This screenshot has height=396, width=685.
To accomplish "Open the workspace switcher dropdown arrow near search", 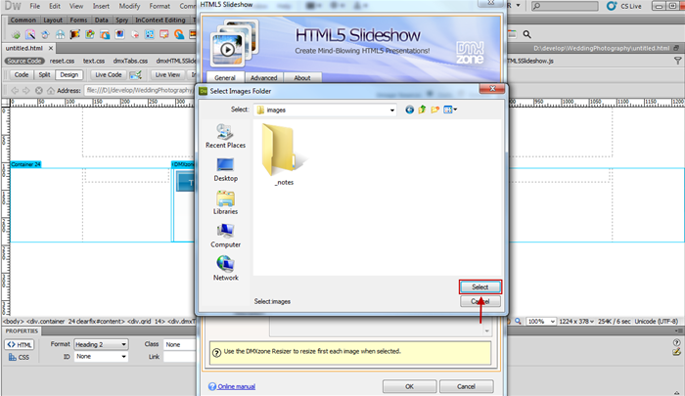I will click(518, 6).
